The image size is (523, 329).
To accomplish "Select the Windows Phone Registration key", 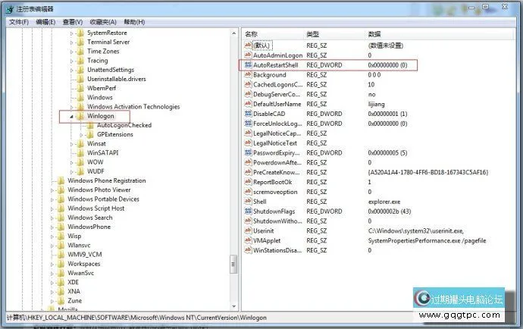I will pyautogui.click(x=107, y=180).
